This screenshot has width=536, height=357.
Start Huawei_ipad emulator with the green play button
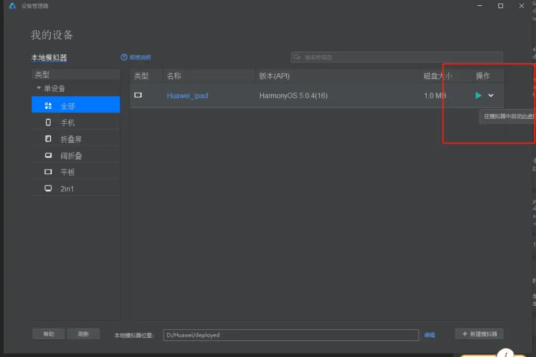point(478,95)
